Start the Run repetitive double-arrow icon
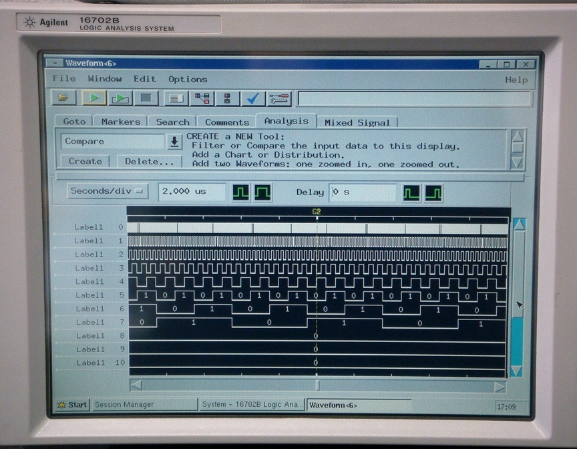The height and width of the screenshot is (449, 577). 120,98
